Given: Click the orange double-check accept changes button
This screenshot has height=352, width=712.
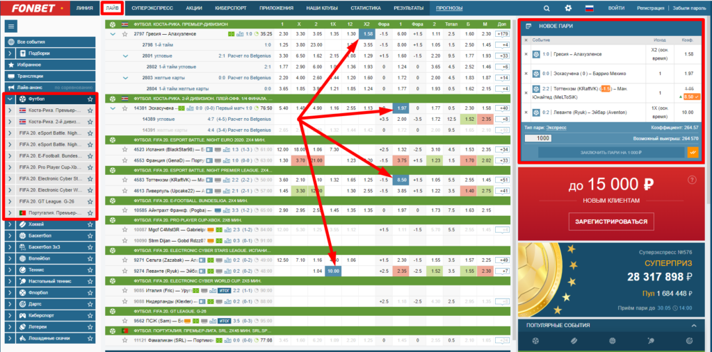Looking at the screenshot, I should (693, 153).
